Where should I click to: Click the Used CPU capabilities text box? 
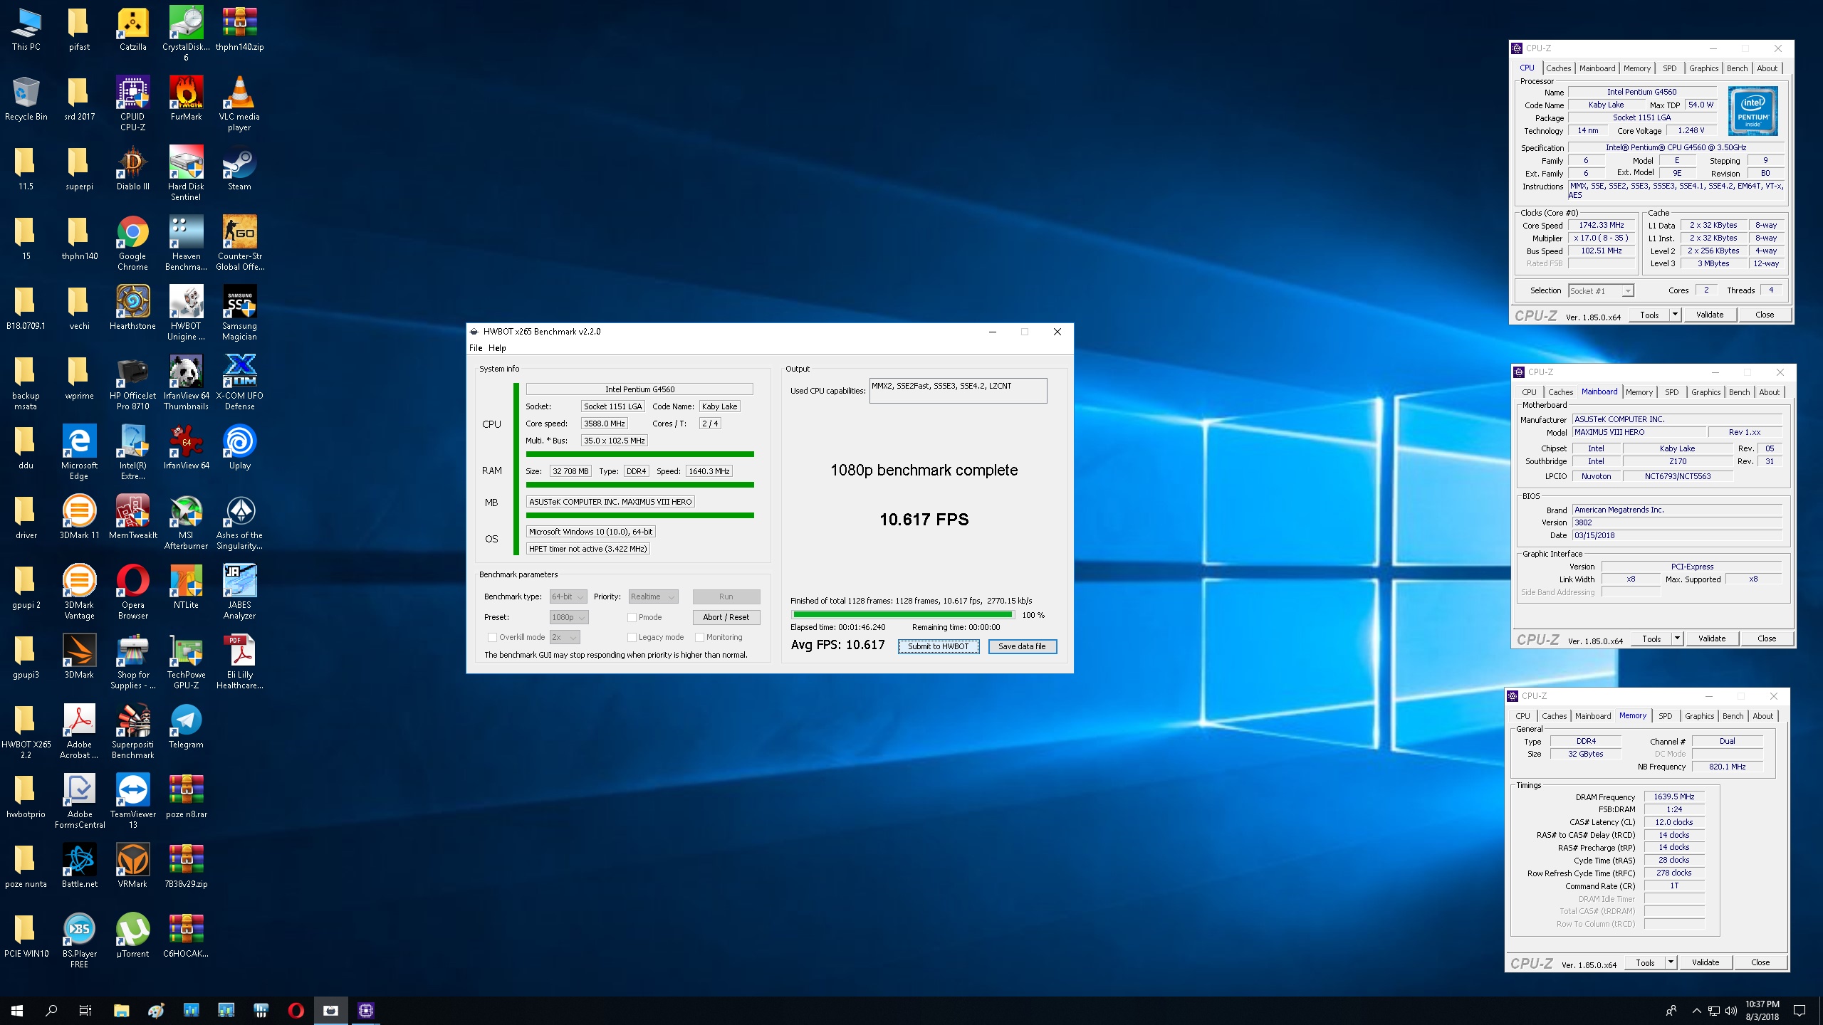pos(958,390)
